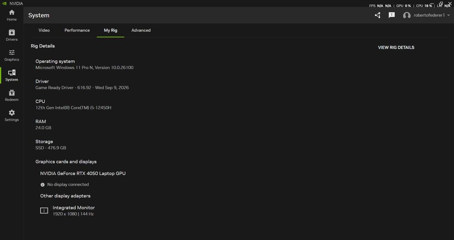The image size is (454, 240).
Task: Click the CPU 18% overlay stat
Action: coord(424,6)
